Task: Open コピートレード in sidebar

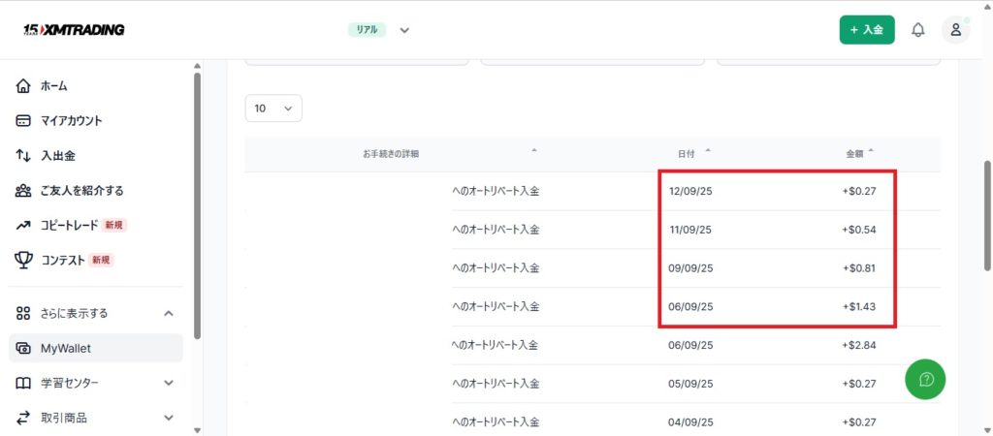Action: click(69, 225)
